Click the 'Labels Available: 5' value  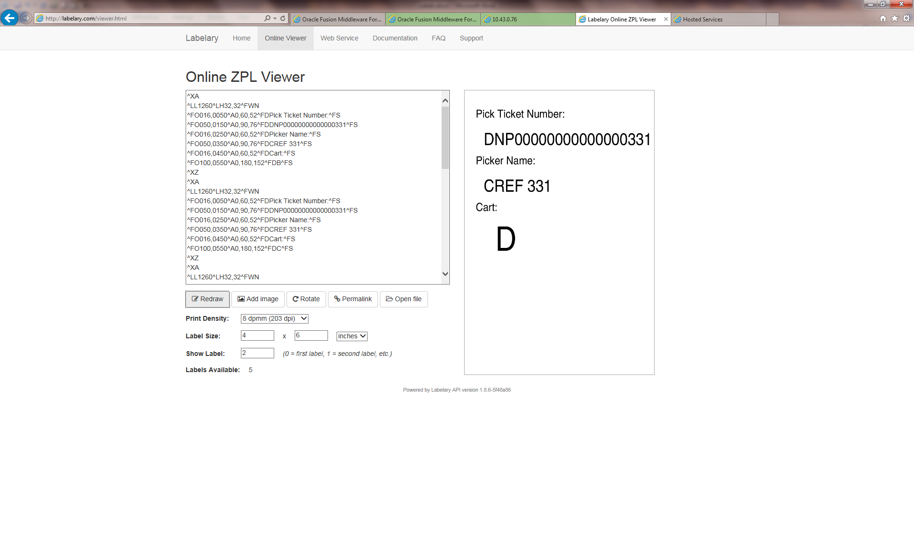tap(250, 370)
